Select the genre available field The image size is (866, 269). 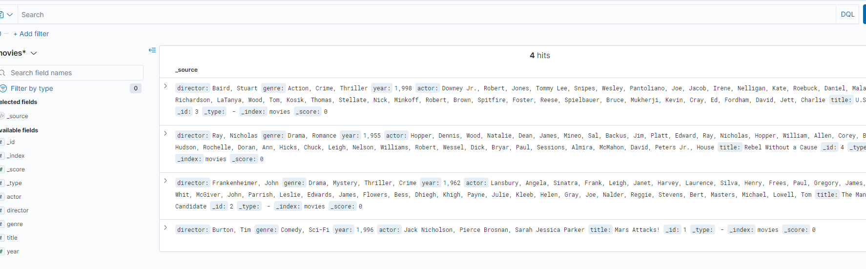[15, 224]
